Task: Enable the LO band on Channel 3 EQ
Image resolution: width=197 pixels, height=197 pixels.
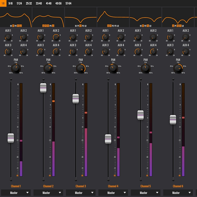Action: (85, 26)
